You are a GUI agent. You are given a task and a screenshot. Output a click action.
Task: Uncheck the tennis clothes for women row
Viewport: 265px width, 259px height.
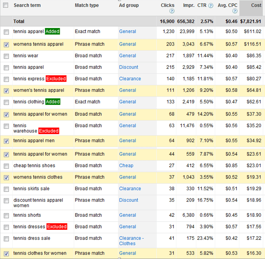click(6, 254)
